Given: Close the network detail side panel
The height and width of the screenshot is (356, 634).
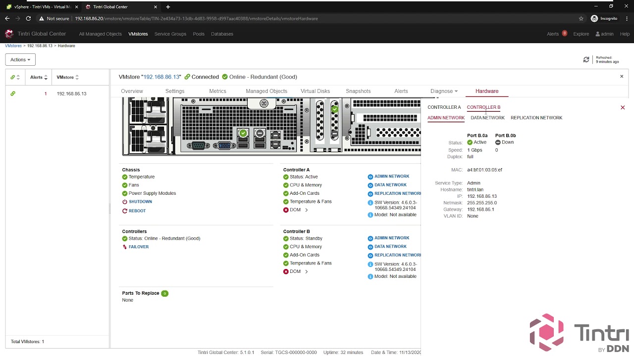Looking at the screenshot, I should 623,107.
